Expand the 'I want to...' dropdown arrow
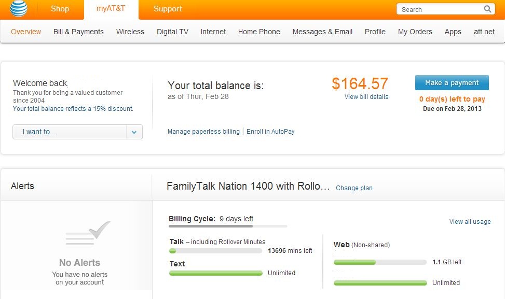 coord(134,132)
